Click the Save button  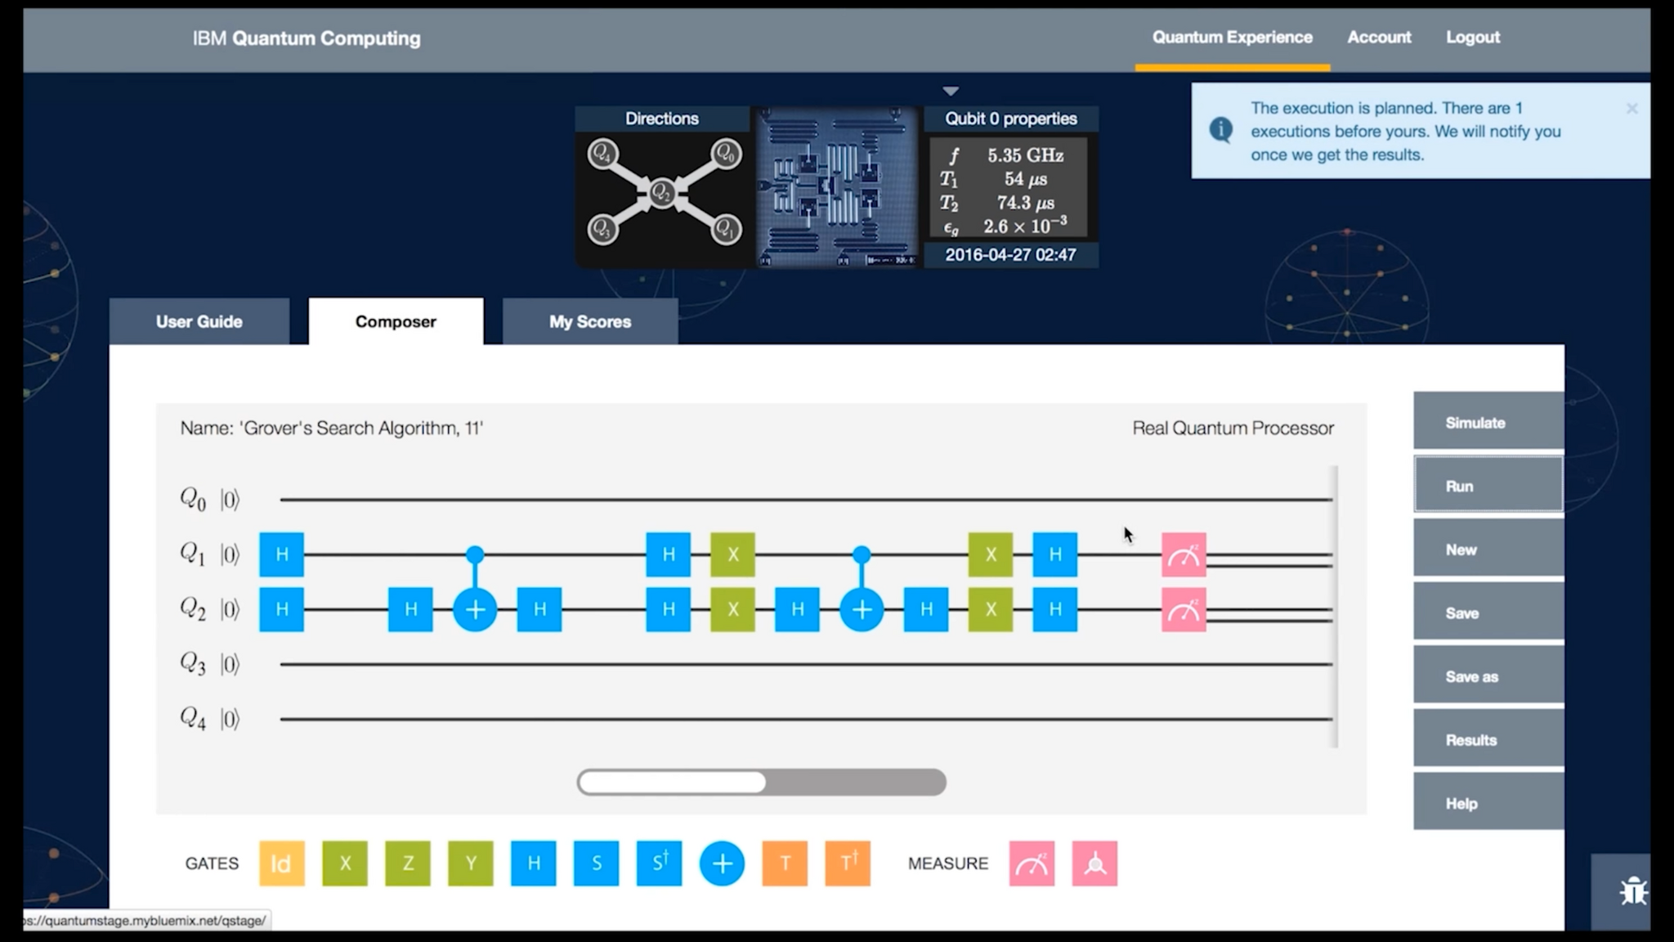[x=1488, y=612]
